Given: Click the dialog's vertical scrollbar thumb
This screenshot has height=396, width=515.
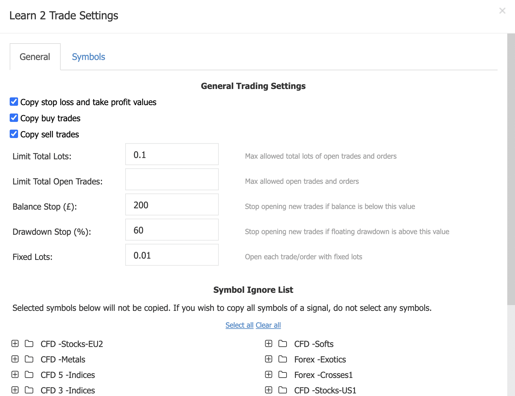Looking at the screenshot, I should click(511, 169).
